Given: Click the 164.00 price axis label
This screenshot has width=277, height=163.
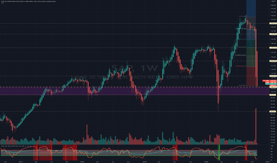Looking at the screenshot, I should point(273,19).
